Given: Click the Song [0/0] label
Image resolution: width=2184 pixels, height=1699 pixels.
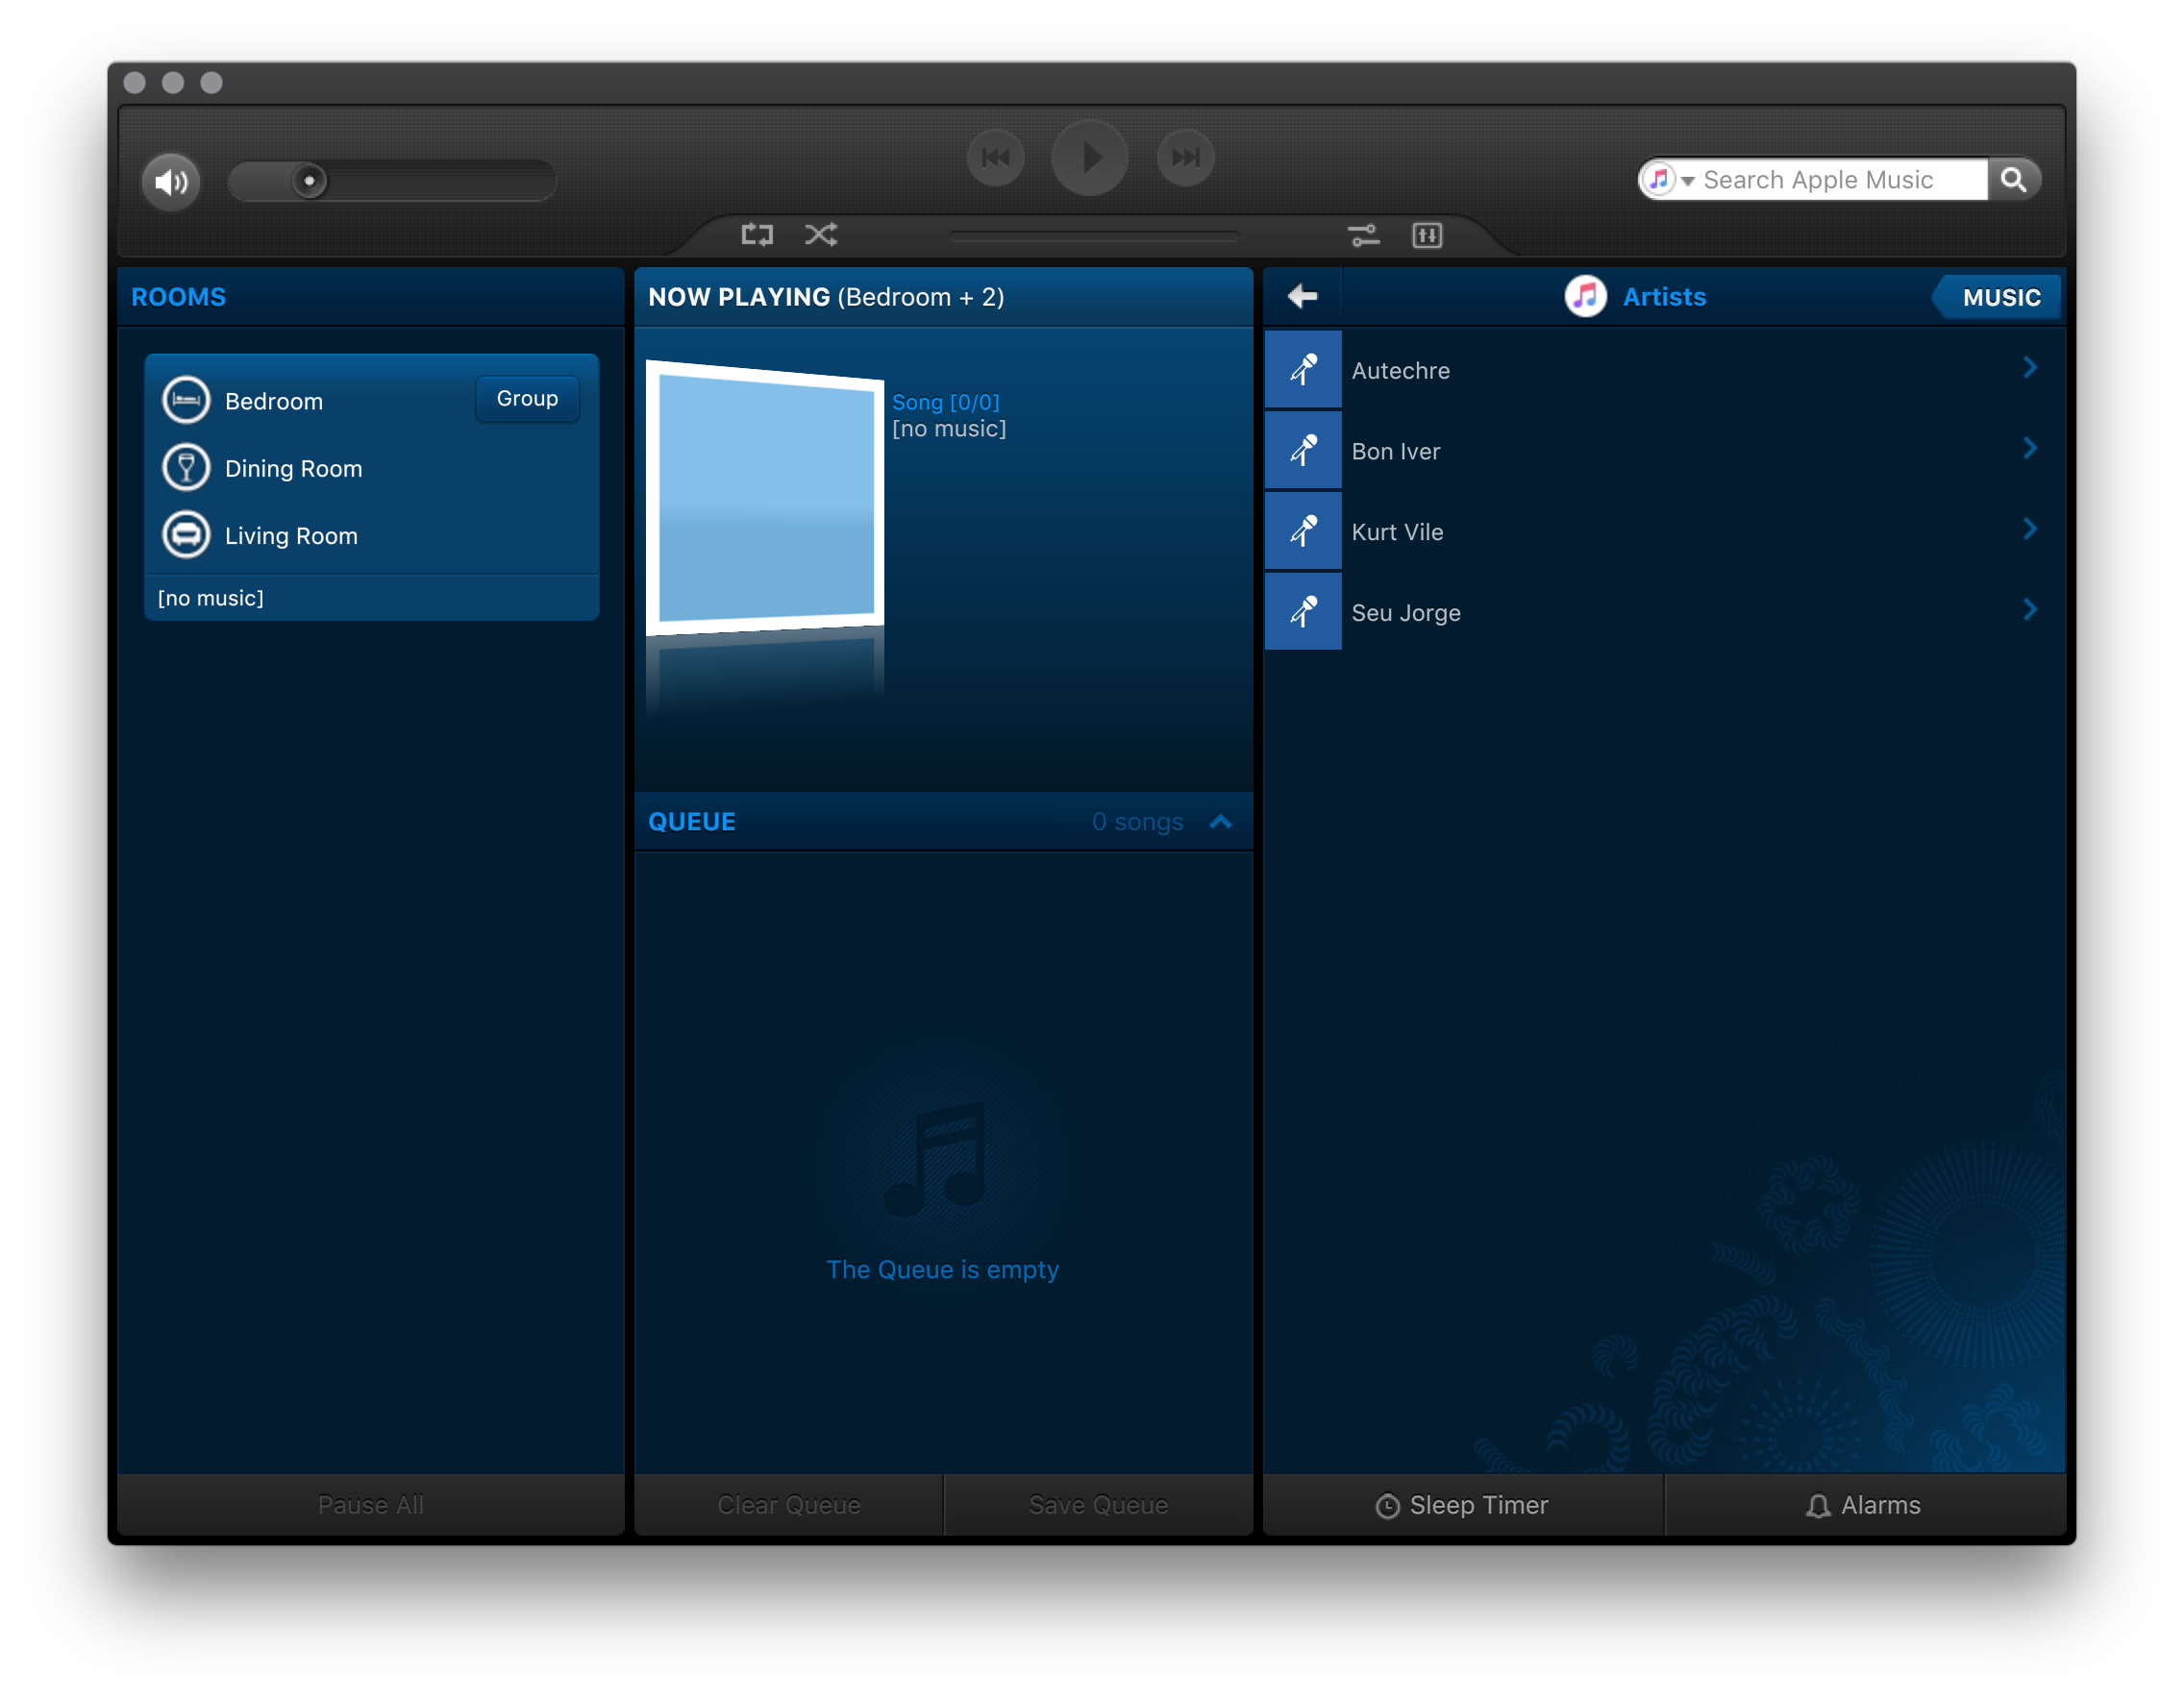Looking at the screenshot, I should [945, 402].
